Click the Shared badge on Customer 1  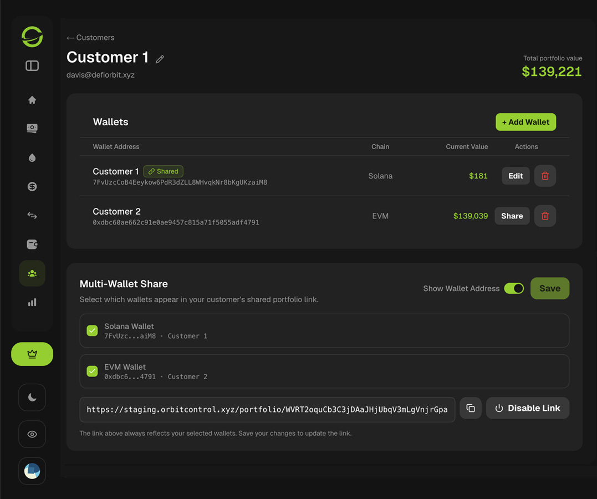164,171
